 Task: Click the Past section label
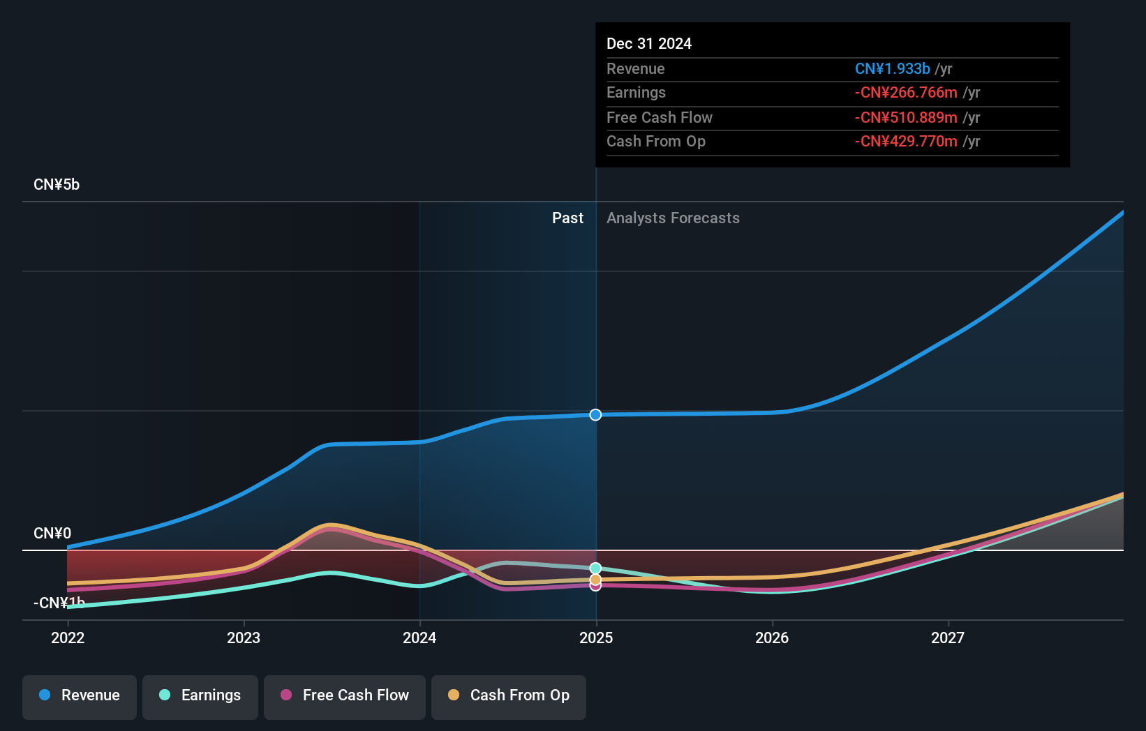(567, 218)
